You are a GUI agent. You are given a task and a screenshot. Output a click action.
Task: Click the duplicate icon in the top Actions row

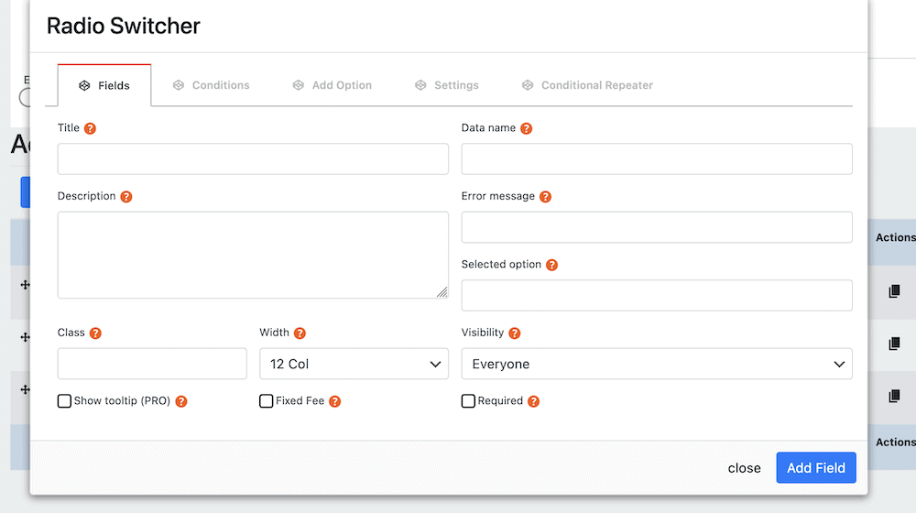894,291
